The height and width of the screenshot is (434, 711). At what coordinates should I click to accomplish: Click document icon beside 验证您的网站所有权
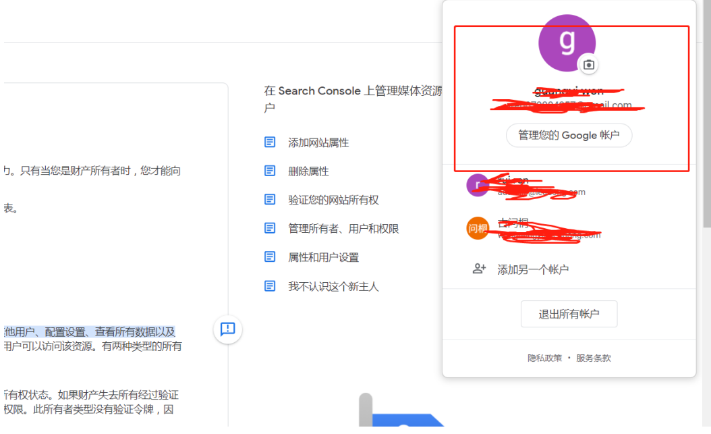270,200
